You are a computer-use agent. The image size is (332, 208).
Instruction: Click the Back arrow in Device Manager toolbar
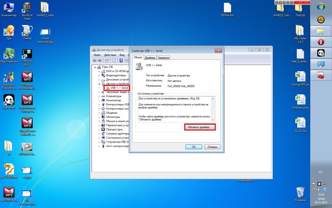coord(95,61)
